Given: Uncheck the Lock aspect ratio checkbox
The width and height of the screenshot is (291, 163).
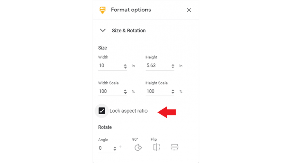Looking at the screenshot, I should [102, 111].
